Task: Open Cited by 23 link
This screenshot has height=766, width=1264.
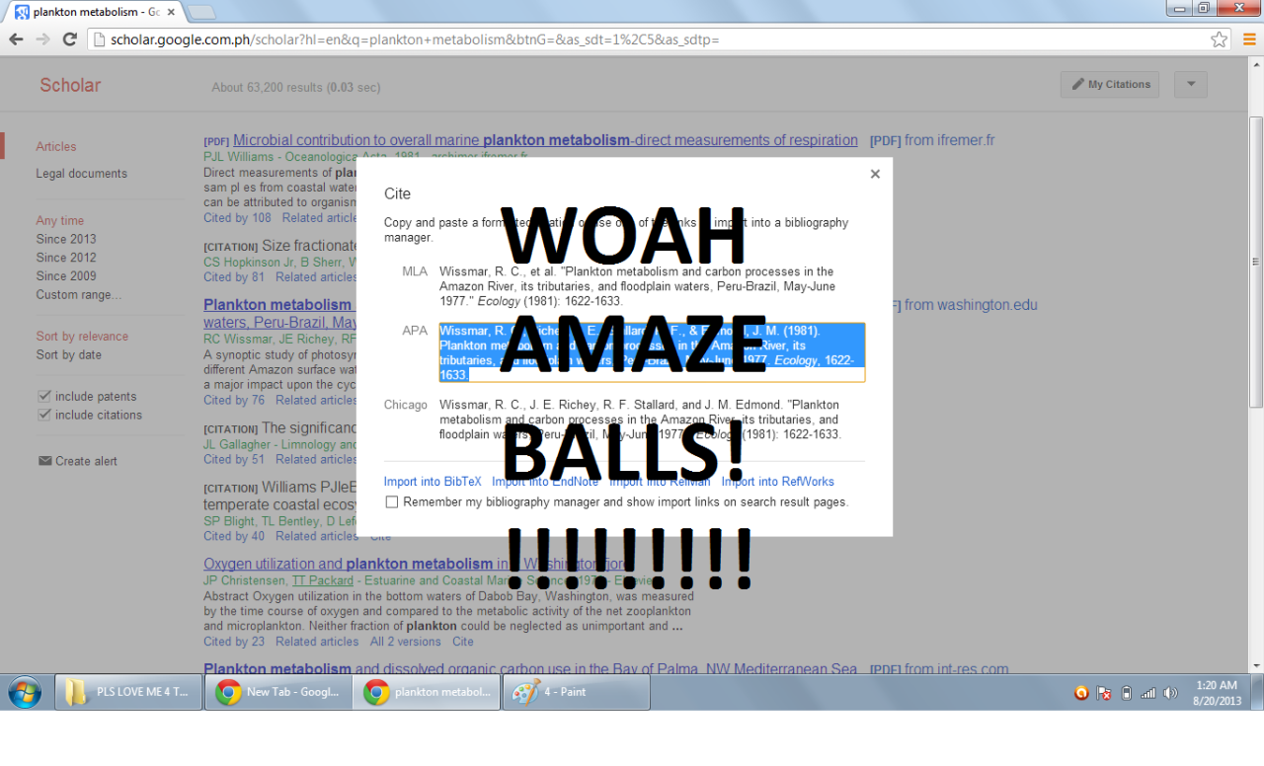Action: tap(234, 642)
